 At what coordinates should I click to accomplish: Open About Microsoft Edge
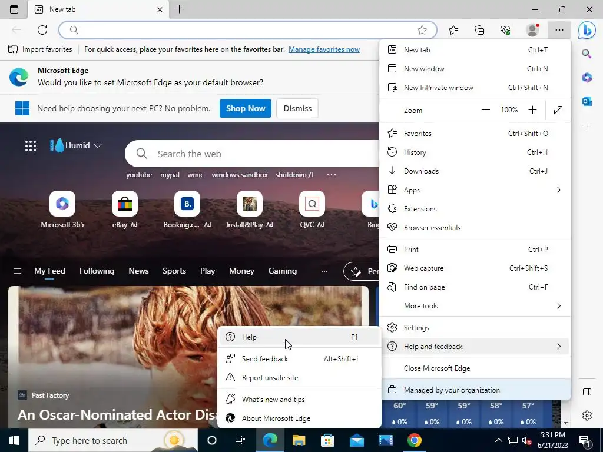(x=299, y=418)
